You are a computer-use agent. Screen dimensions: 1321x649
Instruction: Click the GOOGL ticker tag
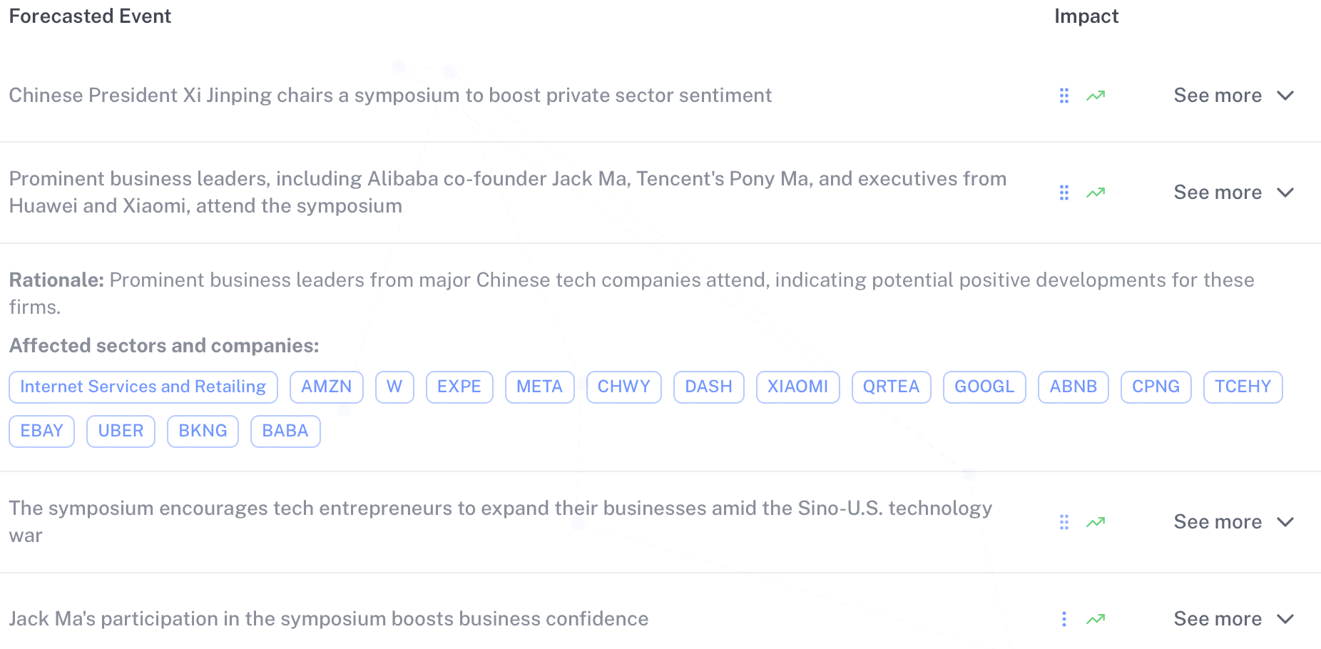point(984,387)
